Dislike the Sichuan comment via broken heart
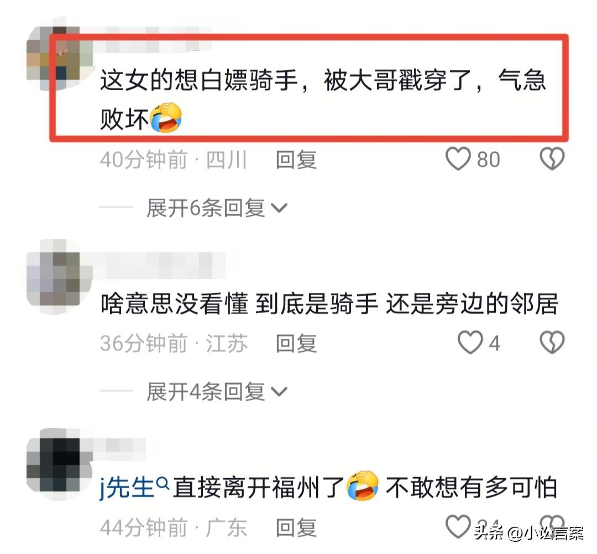 coord(552,159)
